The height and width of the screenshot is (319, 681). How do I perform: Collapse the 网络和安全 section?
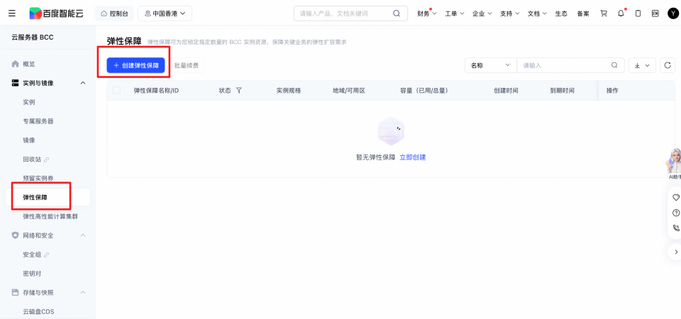83,235
